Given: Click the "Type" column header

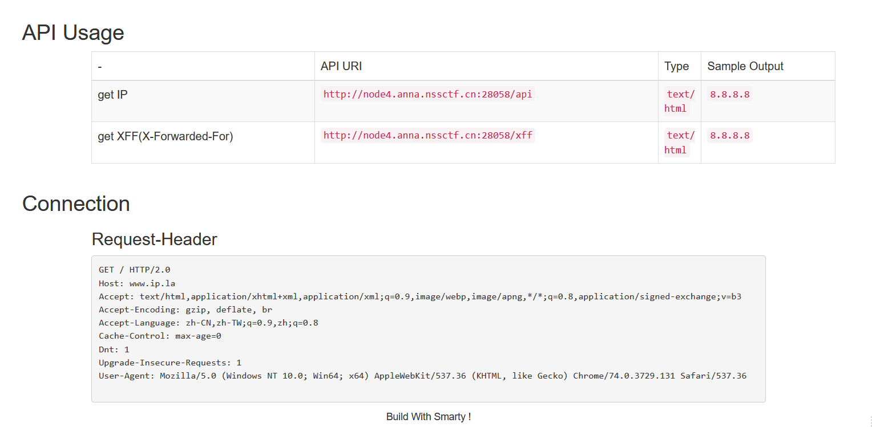Looking at the screenshot, I should (x=676, y=66).
